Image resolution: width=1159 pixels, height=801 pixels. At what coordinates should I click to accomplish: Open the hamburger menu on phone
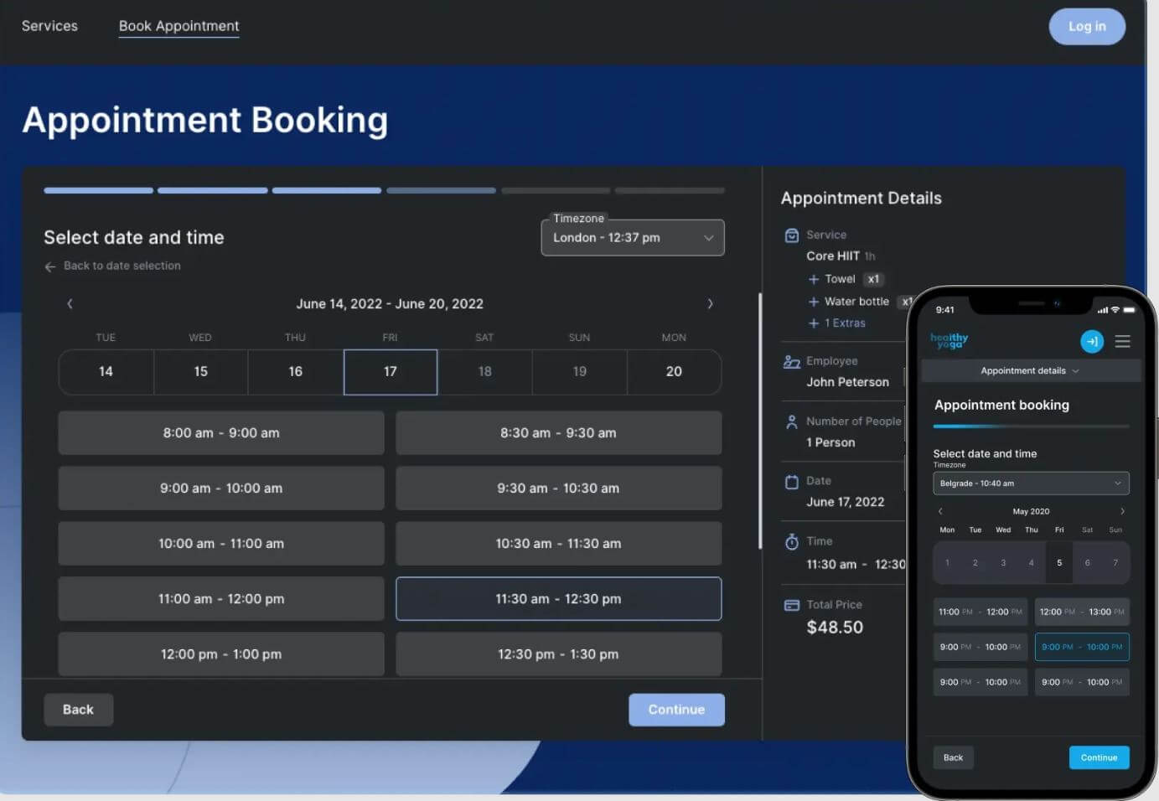[x=1122, y=341]
